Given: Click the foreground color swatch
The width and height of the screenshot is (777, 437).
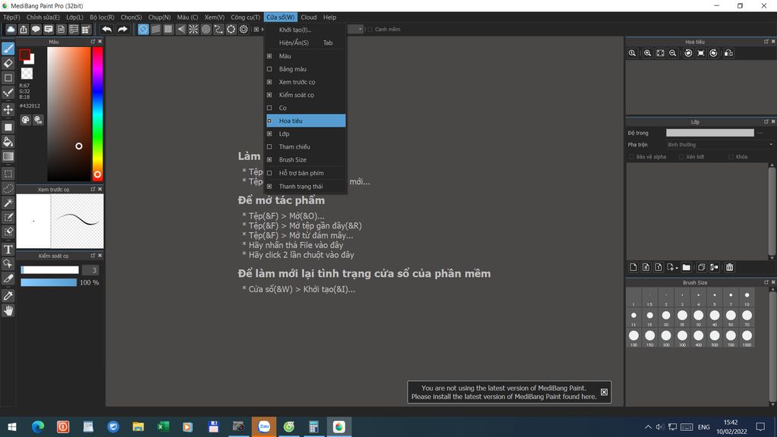Looking at the screenshot, I should (x=25, y=55).
